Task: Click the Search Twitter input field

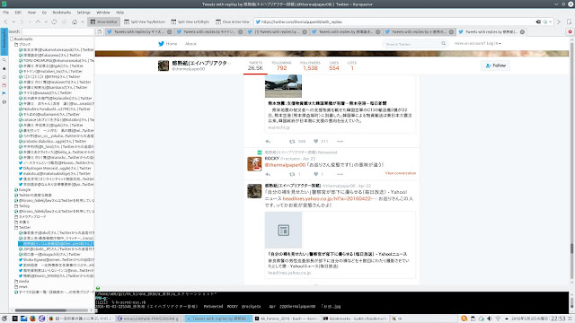Action: (411, 44)
